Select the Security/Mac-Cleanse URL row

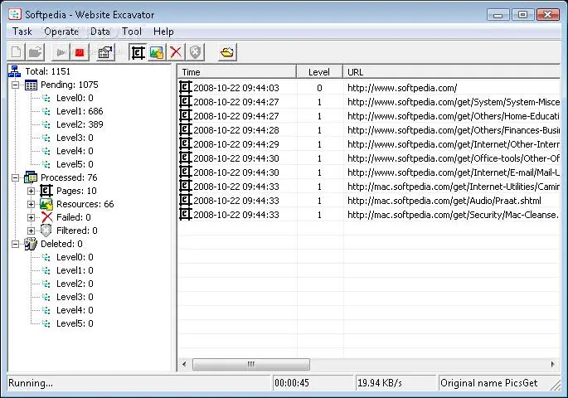(369, 215)
